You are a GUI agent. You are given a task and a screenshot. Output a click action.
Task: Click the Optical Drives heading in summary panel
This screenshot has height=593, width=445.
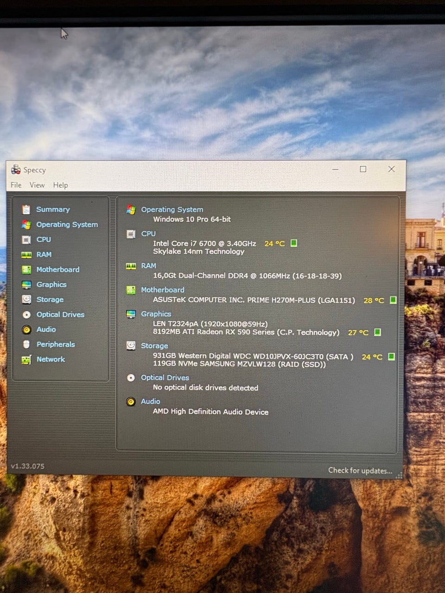tap(165, 378)
